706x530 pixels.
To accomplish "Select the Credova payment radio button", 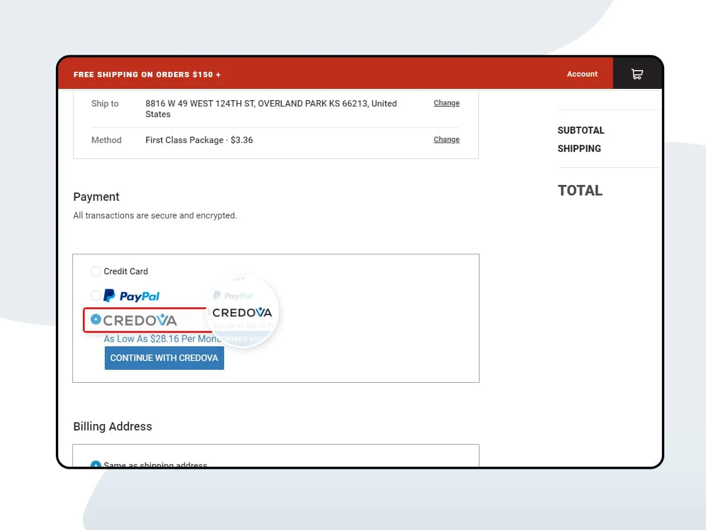I will (x=96, y=320).
